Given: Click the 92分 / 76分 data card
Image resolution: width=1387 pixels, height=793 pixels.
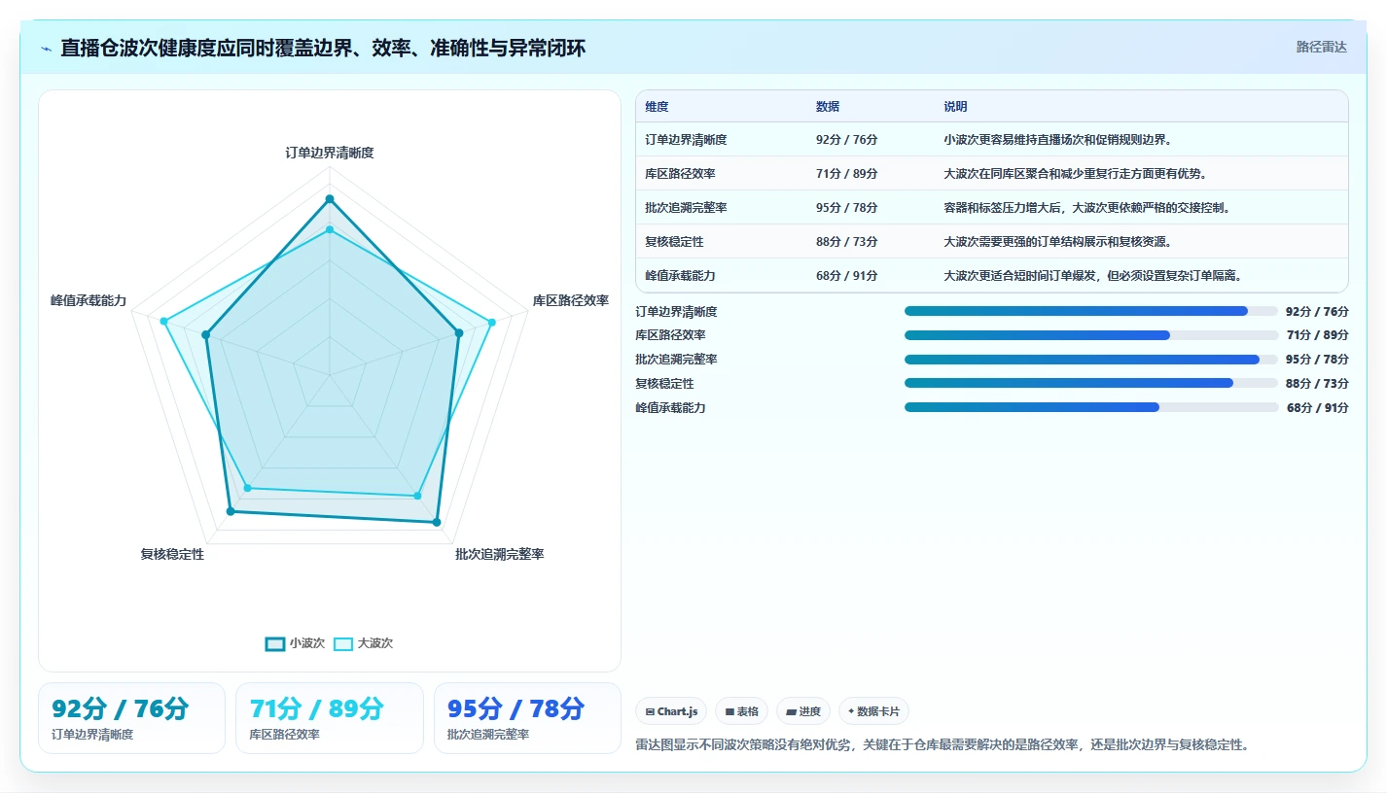Looking at the screenshot, I should pos(131,718).
